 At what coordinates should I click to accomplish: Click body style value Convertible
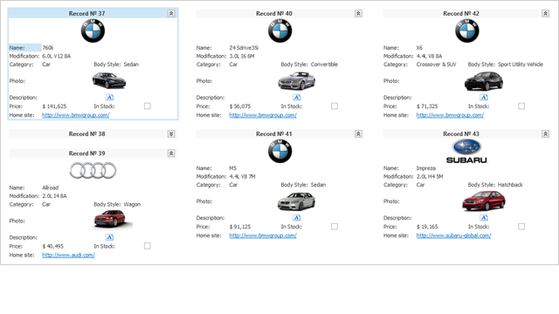click(324, 65)
